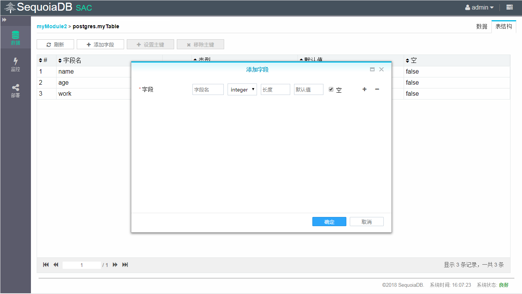The height and width of the screenshot is (294, 522).
Task: Go to last page in pagination
Action: pos(125,265)
